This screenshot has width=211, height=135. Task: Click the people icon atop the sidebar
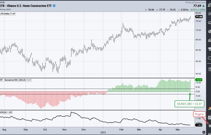pos(210,5)
